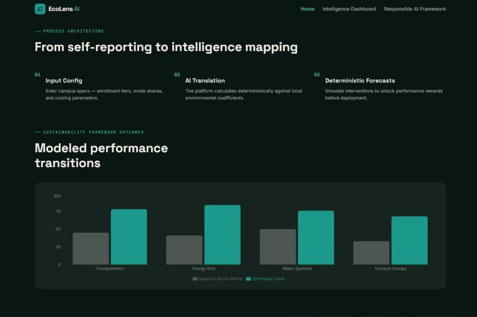Click the Campus Canopy axis label
Screen dimensions: 477x317
pos(391,269)
